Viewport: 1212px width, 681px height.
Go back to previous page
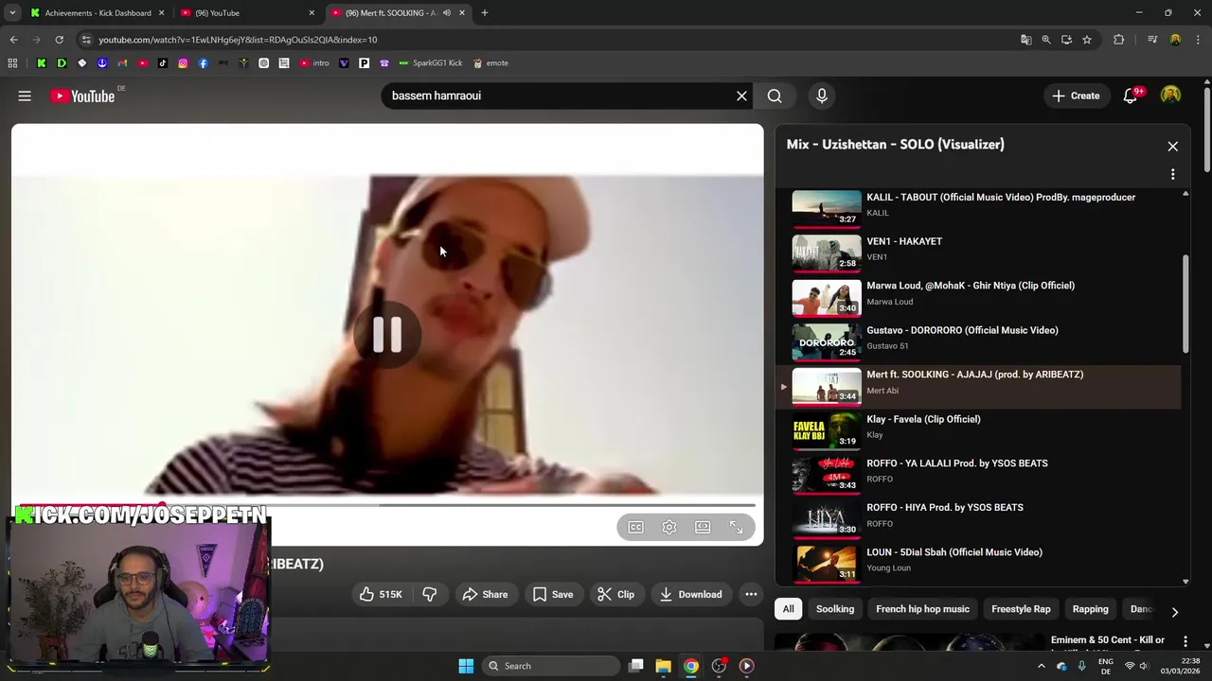[x=13, y=40]
